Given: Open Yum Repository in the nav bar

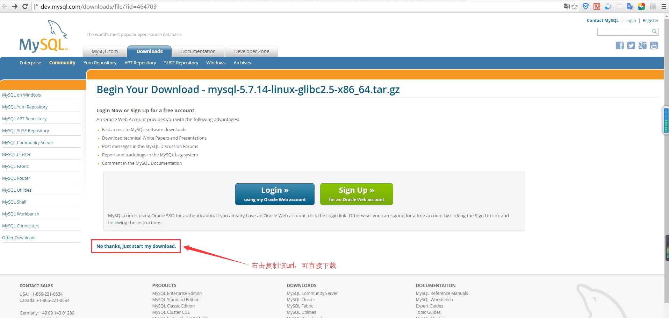Looking at the screenshot, I should (100, 63).
